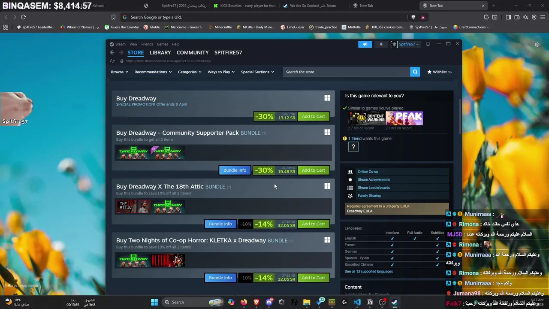The image size is (549, 309).
Task: Add Dreadway 13.12 SR to cart
Action: (x=314, y=116)
